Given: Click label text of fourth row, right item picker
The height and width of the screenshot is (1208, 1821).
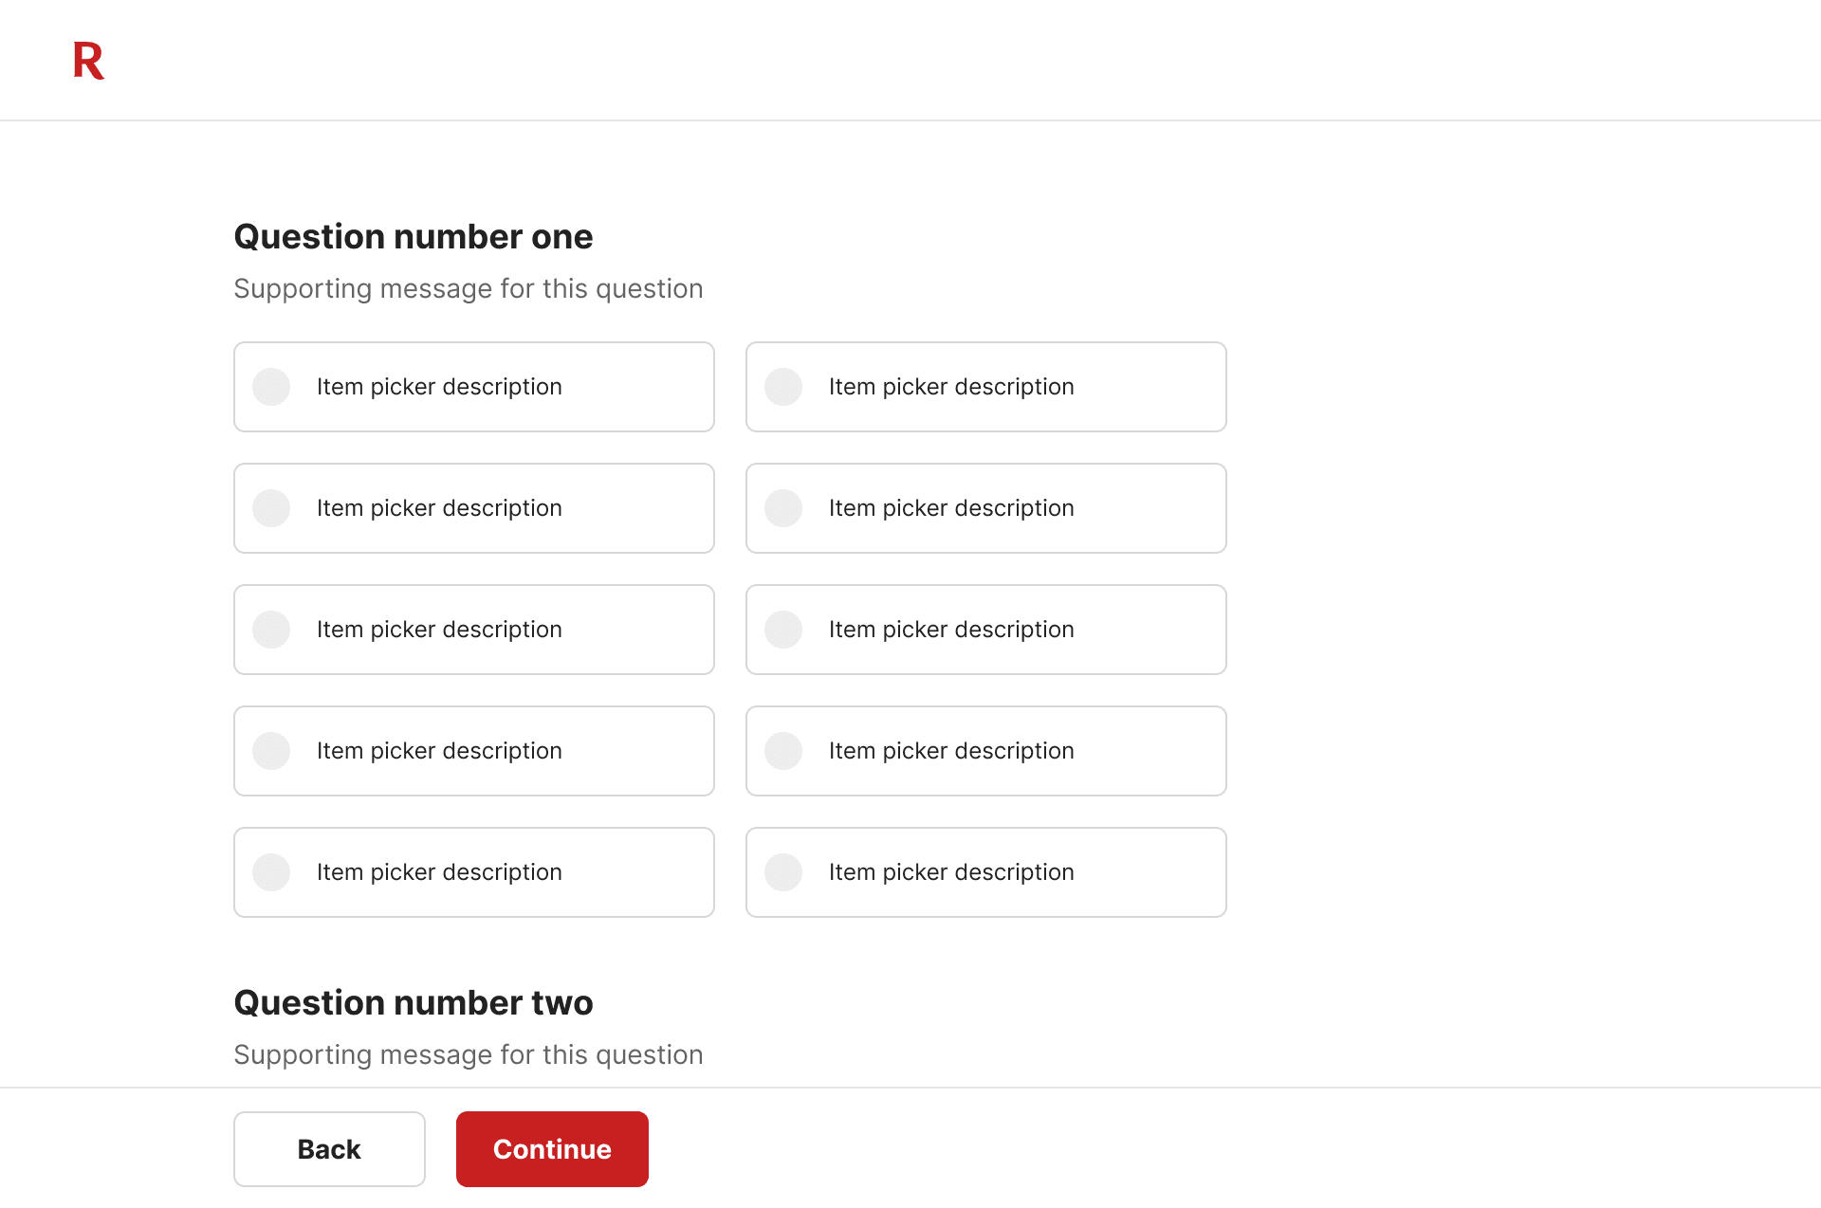Looking at the screenshot, I should click(951, 751).
